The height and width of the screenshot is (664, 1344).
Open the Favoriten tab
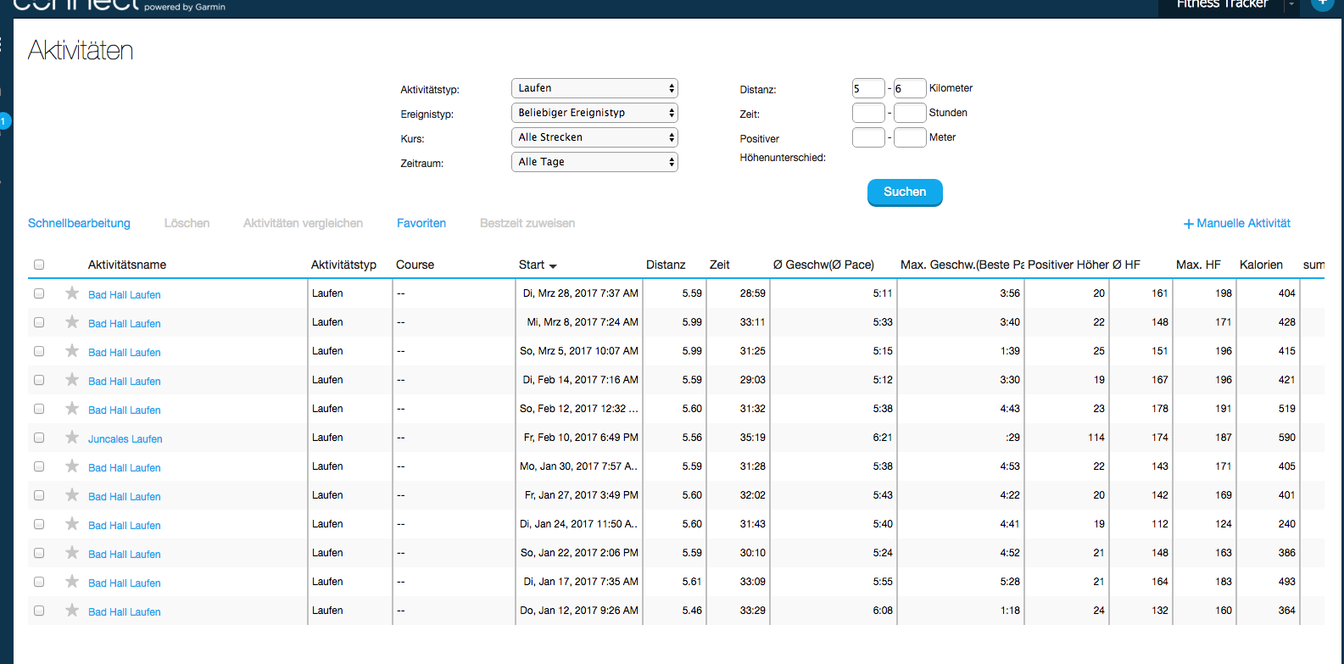click(x=421, y=223)
